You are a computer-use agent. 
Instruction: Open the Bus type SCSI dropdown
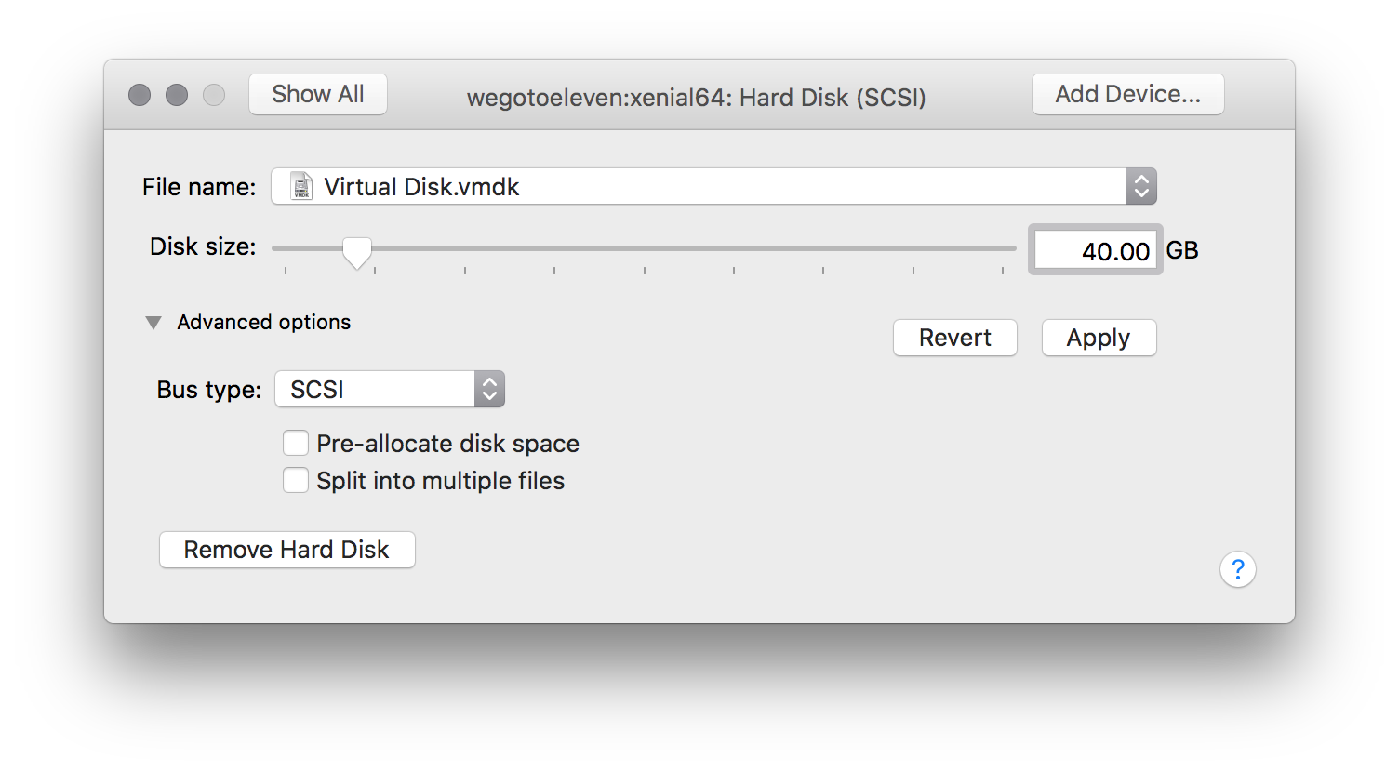390,389
